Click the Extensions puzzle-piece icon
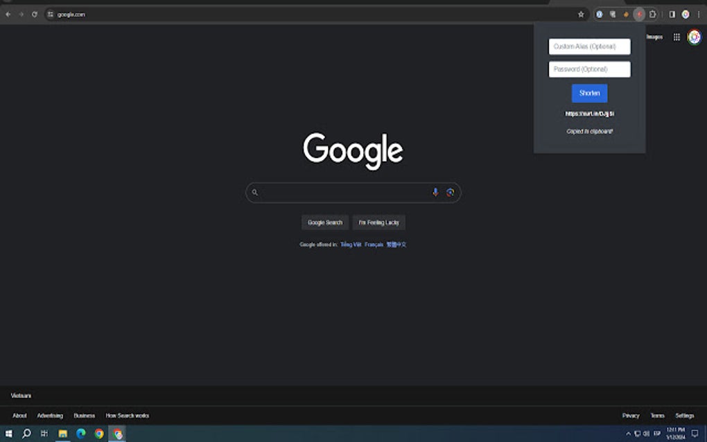Screen dimensions: 707x442 pos(652,14)
